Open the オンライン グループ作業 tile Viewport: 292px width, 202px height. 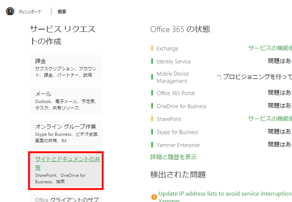[x=66, y=133]
